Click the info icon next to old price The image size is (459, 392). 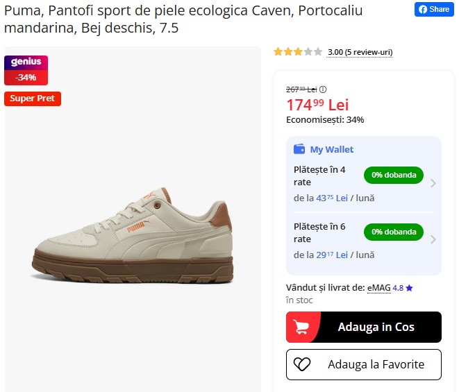(323, 90)
